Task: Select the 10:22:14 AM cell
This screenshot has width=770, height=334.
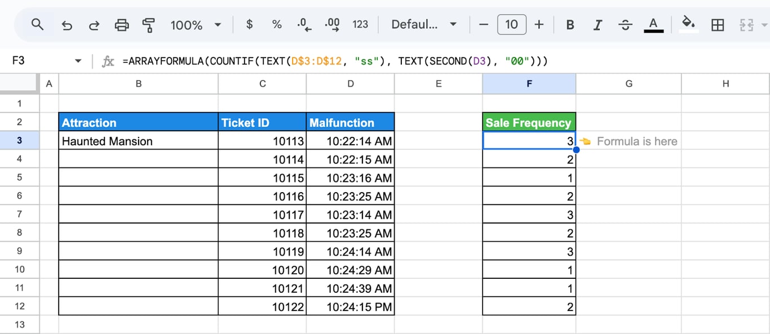Action: click(351, 141)
